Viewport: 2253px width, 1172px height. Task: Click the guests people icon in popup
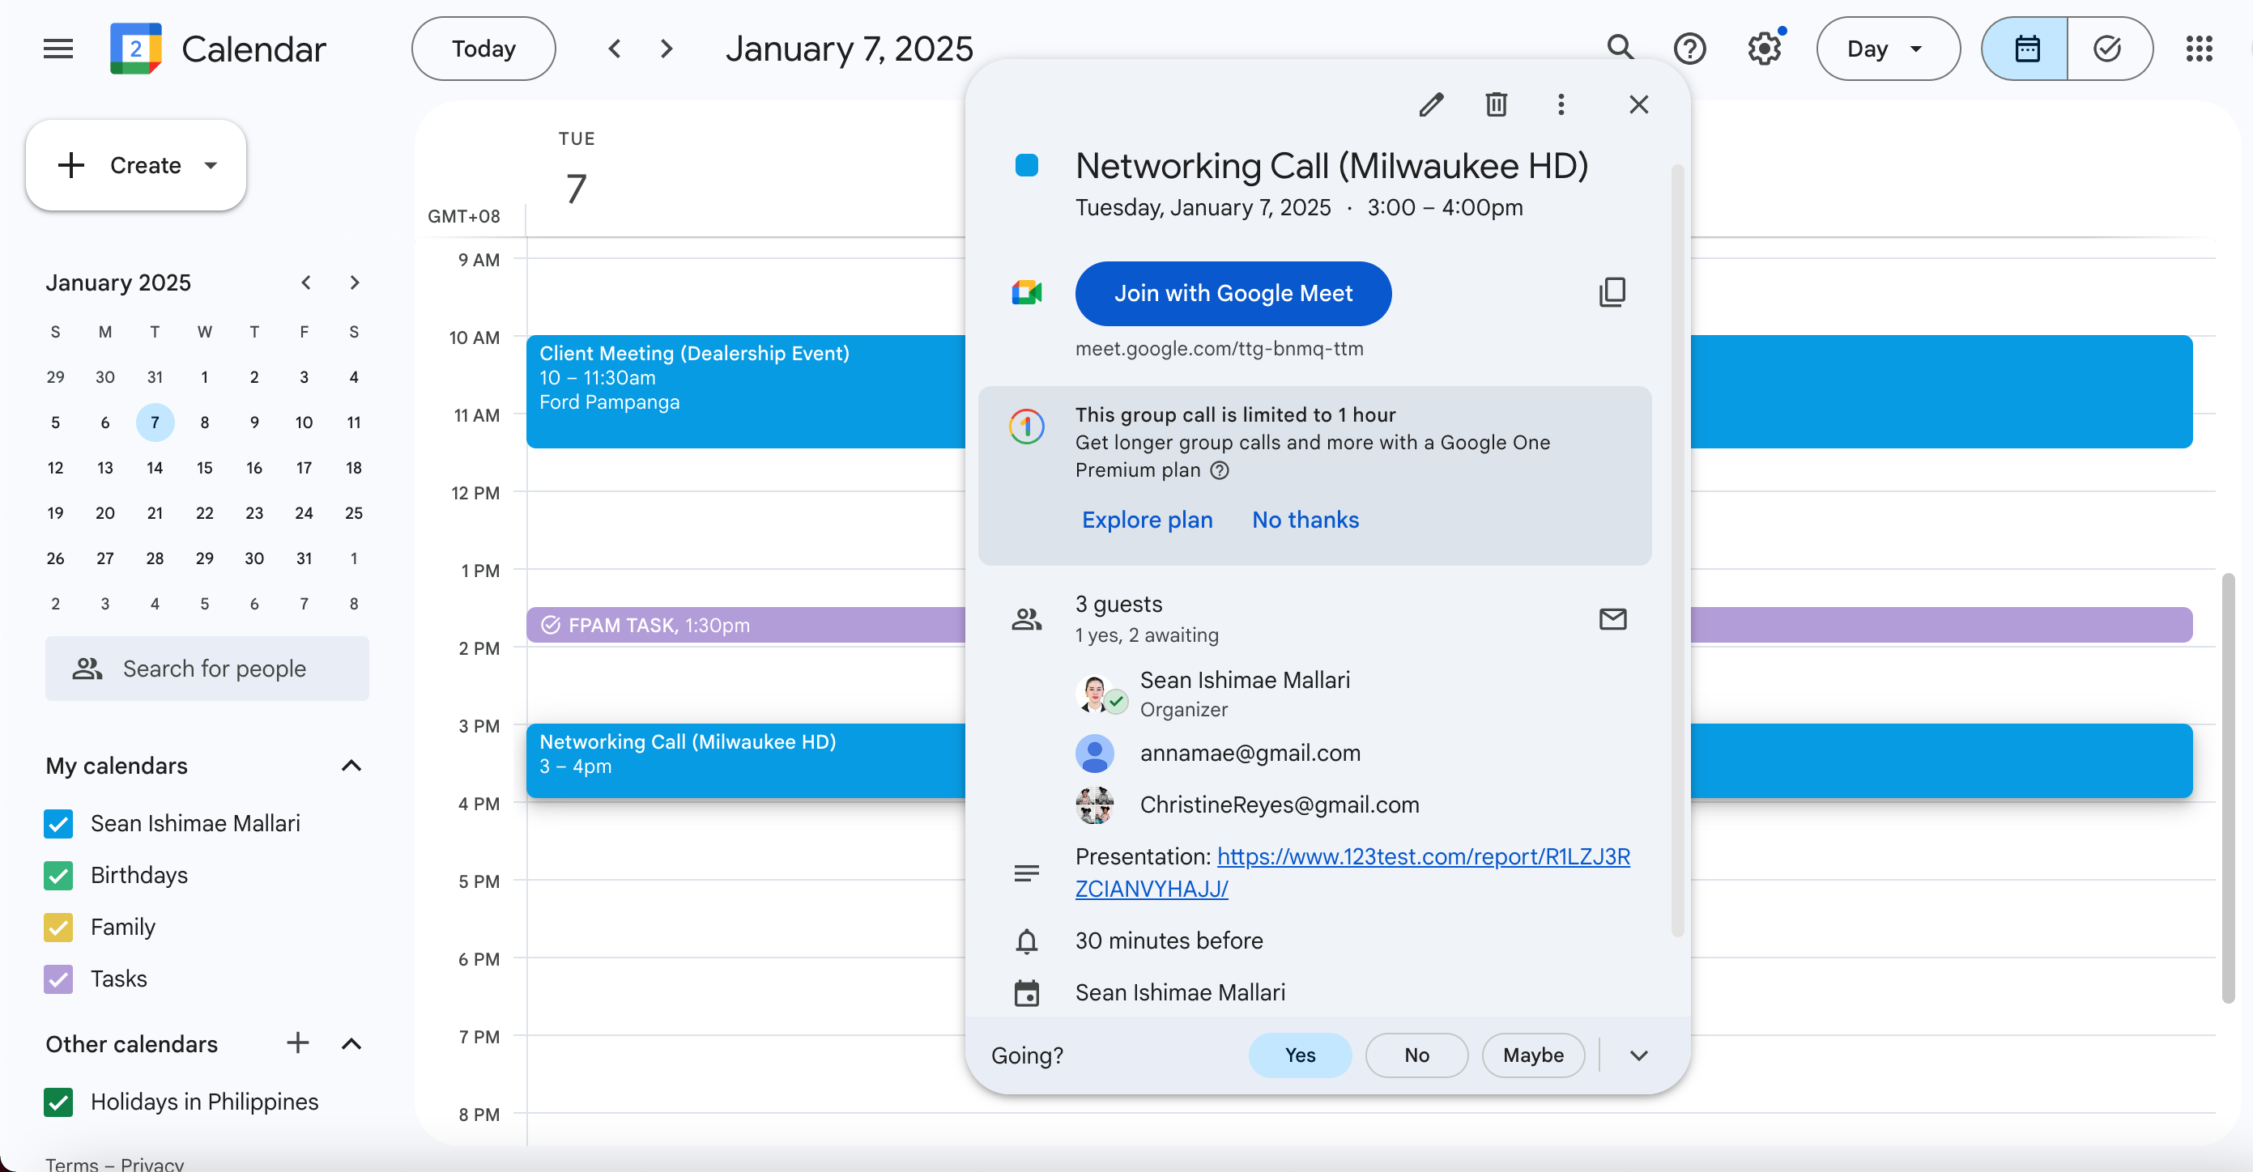tap(1027, 620)
